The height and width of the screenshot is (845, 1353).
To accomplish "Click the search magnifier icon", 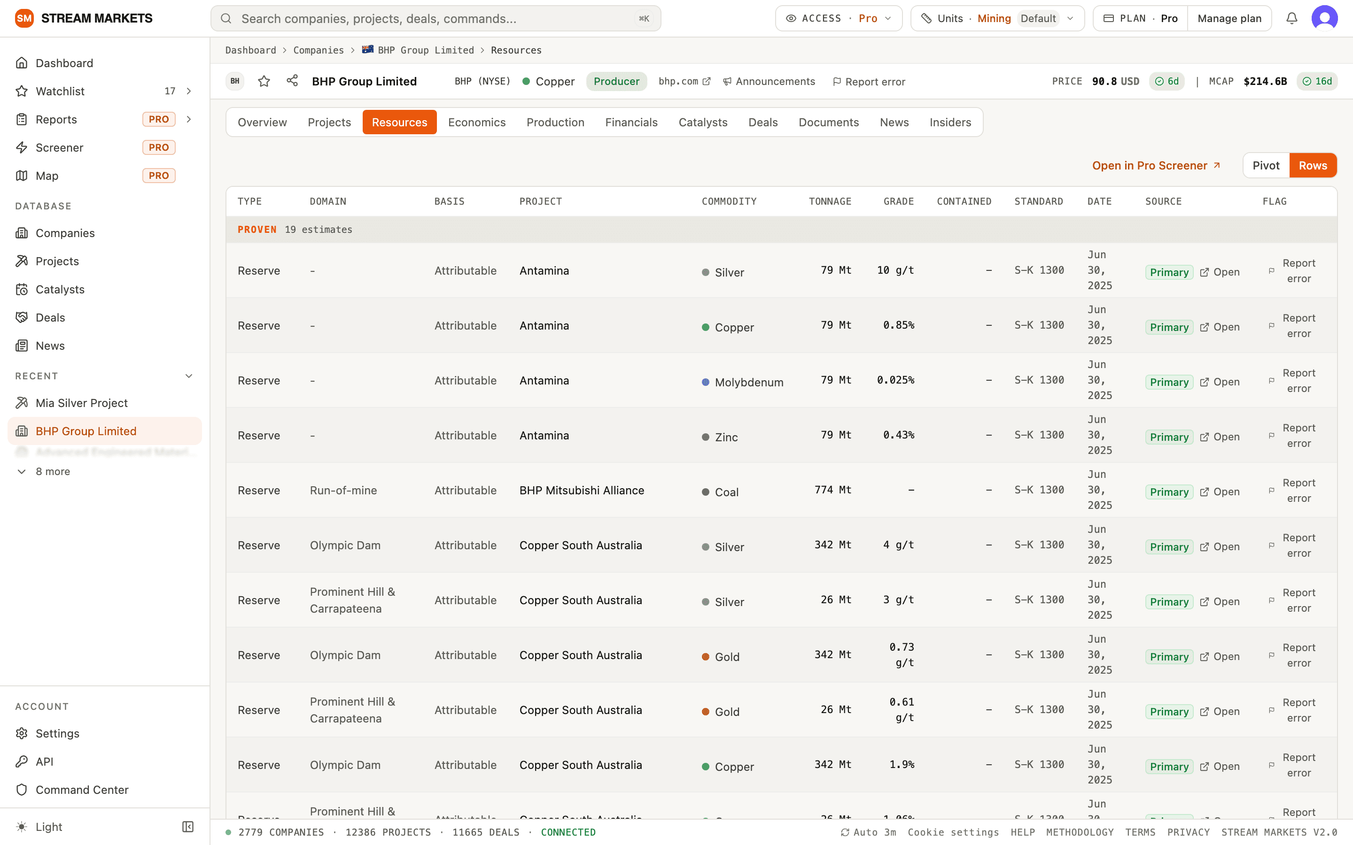I will coord(226,18).
